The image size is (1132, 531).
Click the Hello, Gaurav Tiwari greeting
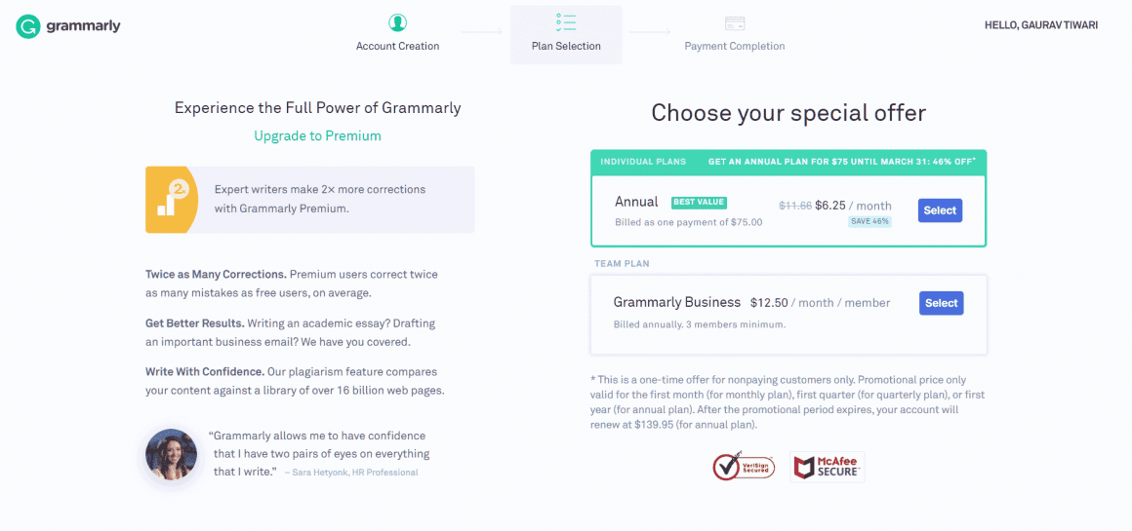point(1041,25)
